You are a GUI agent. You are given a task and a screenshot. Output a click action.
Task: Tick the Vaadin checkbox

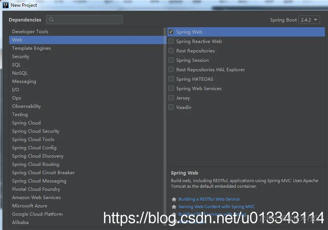(x=171, y=107)
